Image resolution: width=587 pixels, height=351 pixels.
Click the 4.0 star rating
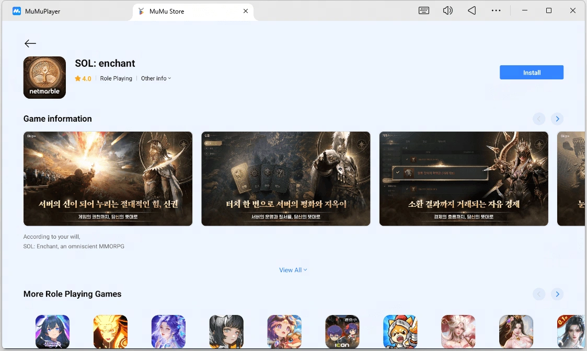coord(83,78)
